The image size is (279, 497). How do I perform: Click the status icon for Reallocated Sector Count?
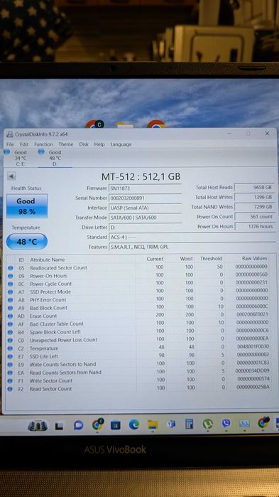click(x=11, y=268)
